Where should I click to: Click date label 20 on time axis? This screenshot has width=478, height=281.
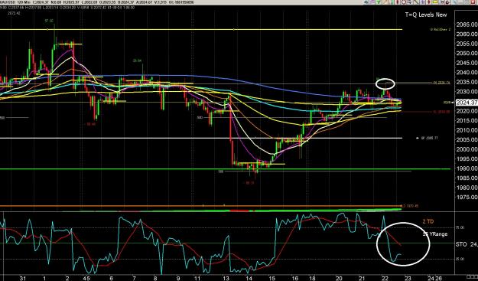pyautogui.click(x=340, y=278)
